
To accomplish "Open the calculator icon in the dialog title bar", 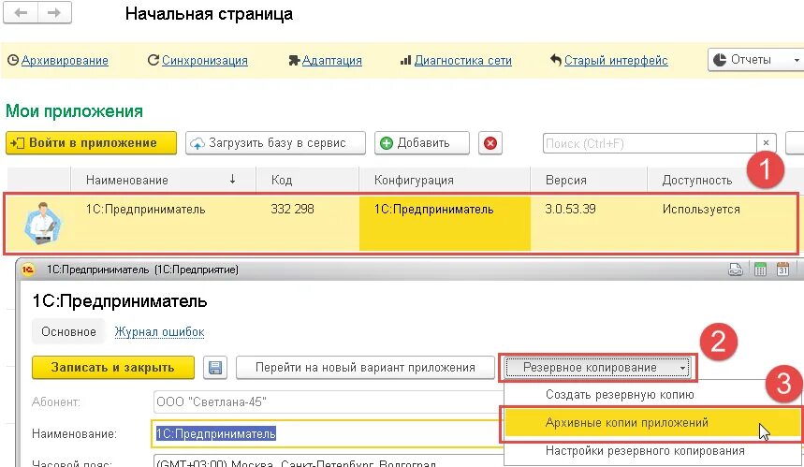I will pyautogui.click(x=760, y=270).
